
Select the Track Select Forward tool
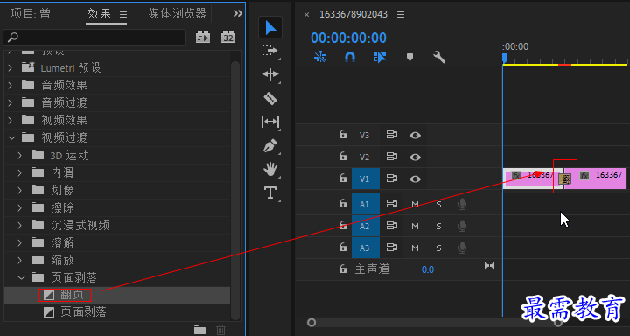pos(270,51)
